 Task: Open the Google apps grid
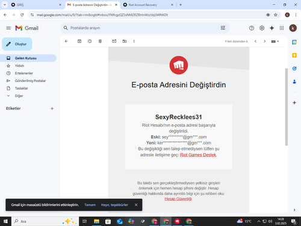pyautogui.click(x=282, y=28)
